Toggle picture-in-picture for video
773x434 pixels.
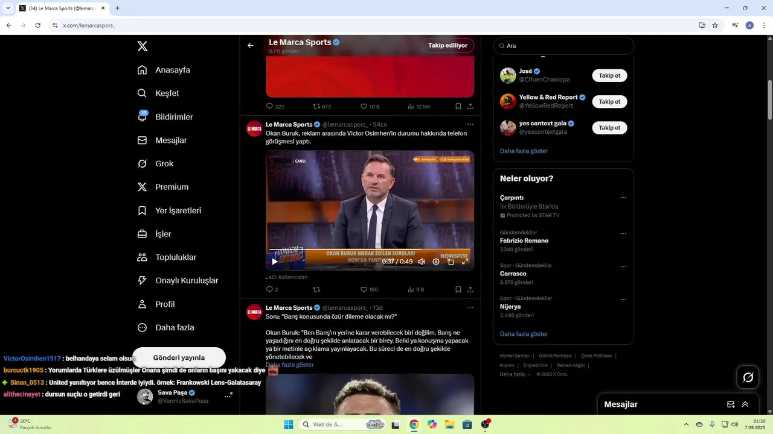[x=451, y=262]
